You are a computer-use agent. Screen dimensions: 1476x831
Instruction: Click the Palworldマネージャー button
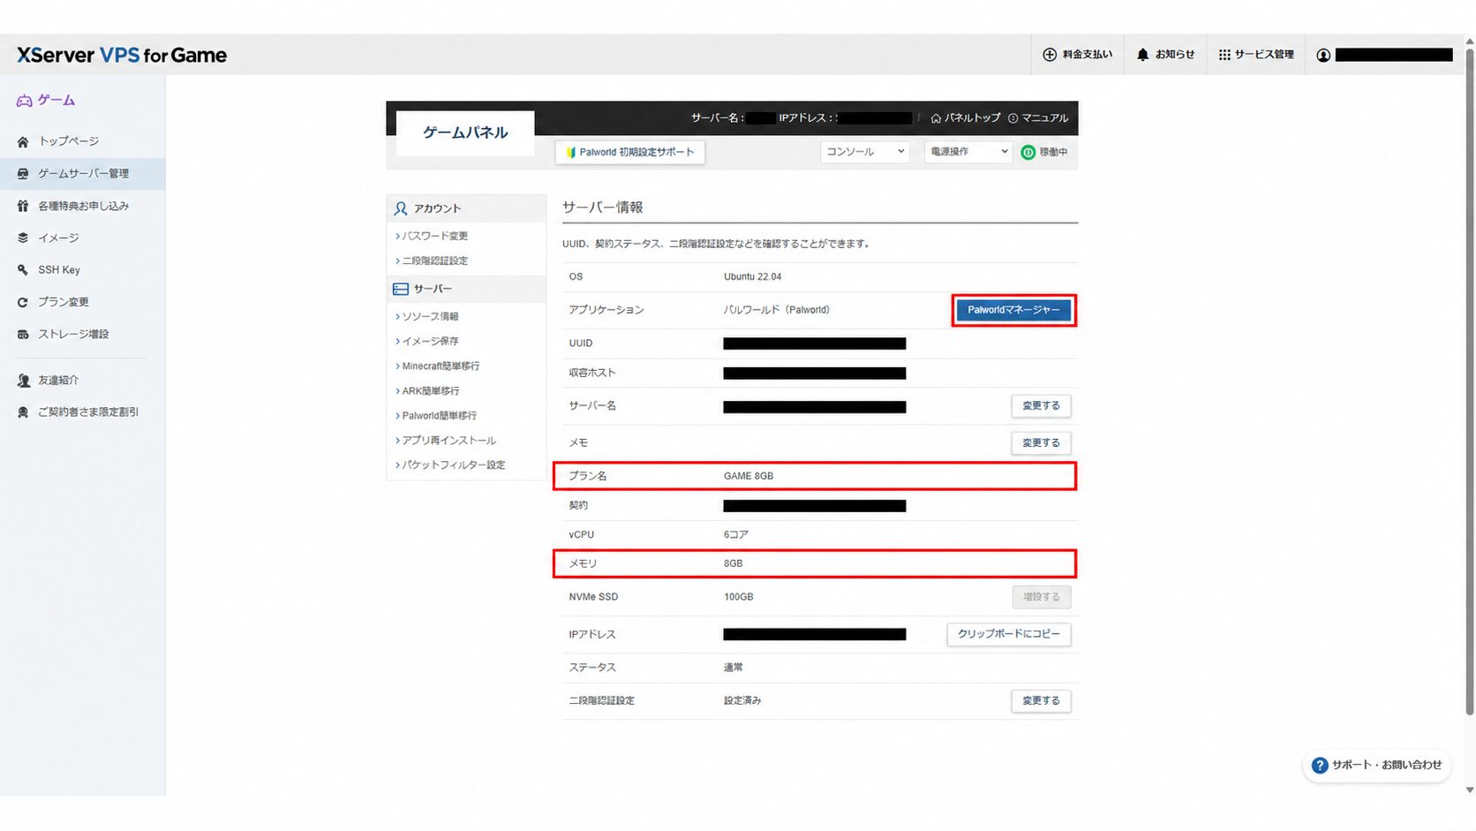pos(1013,310)
